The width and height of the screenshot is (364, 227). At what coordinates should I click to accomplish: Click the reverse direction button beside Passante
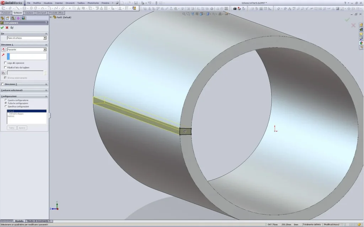coord(4,49)
